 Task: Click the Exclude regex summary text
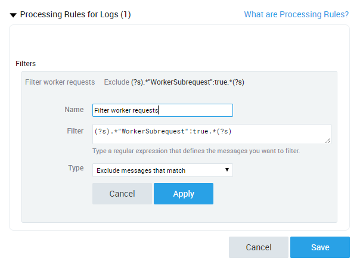(174, 82)
